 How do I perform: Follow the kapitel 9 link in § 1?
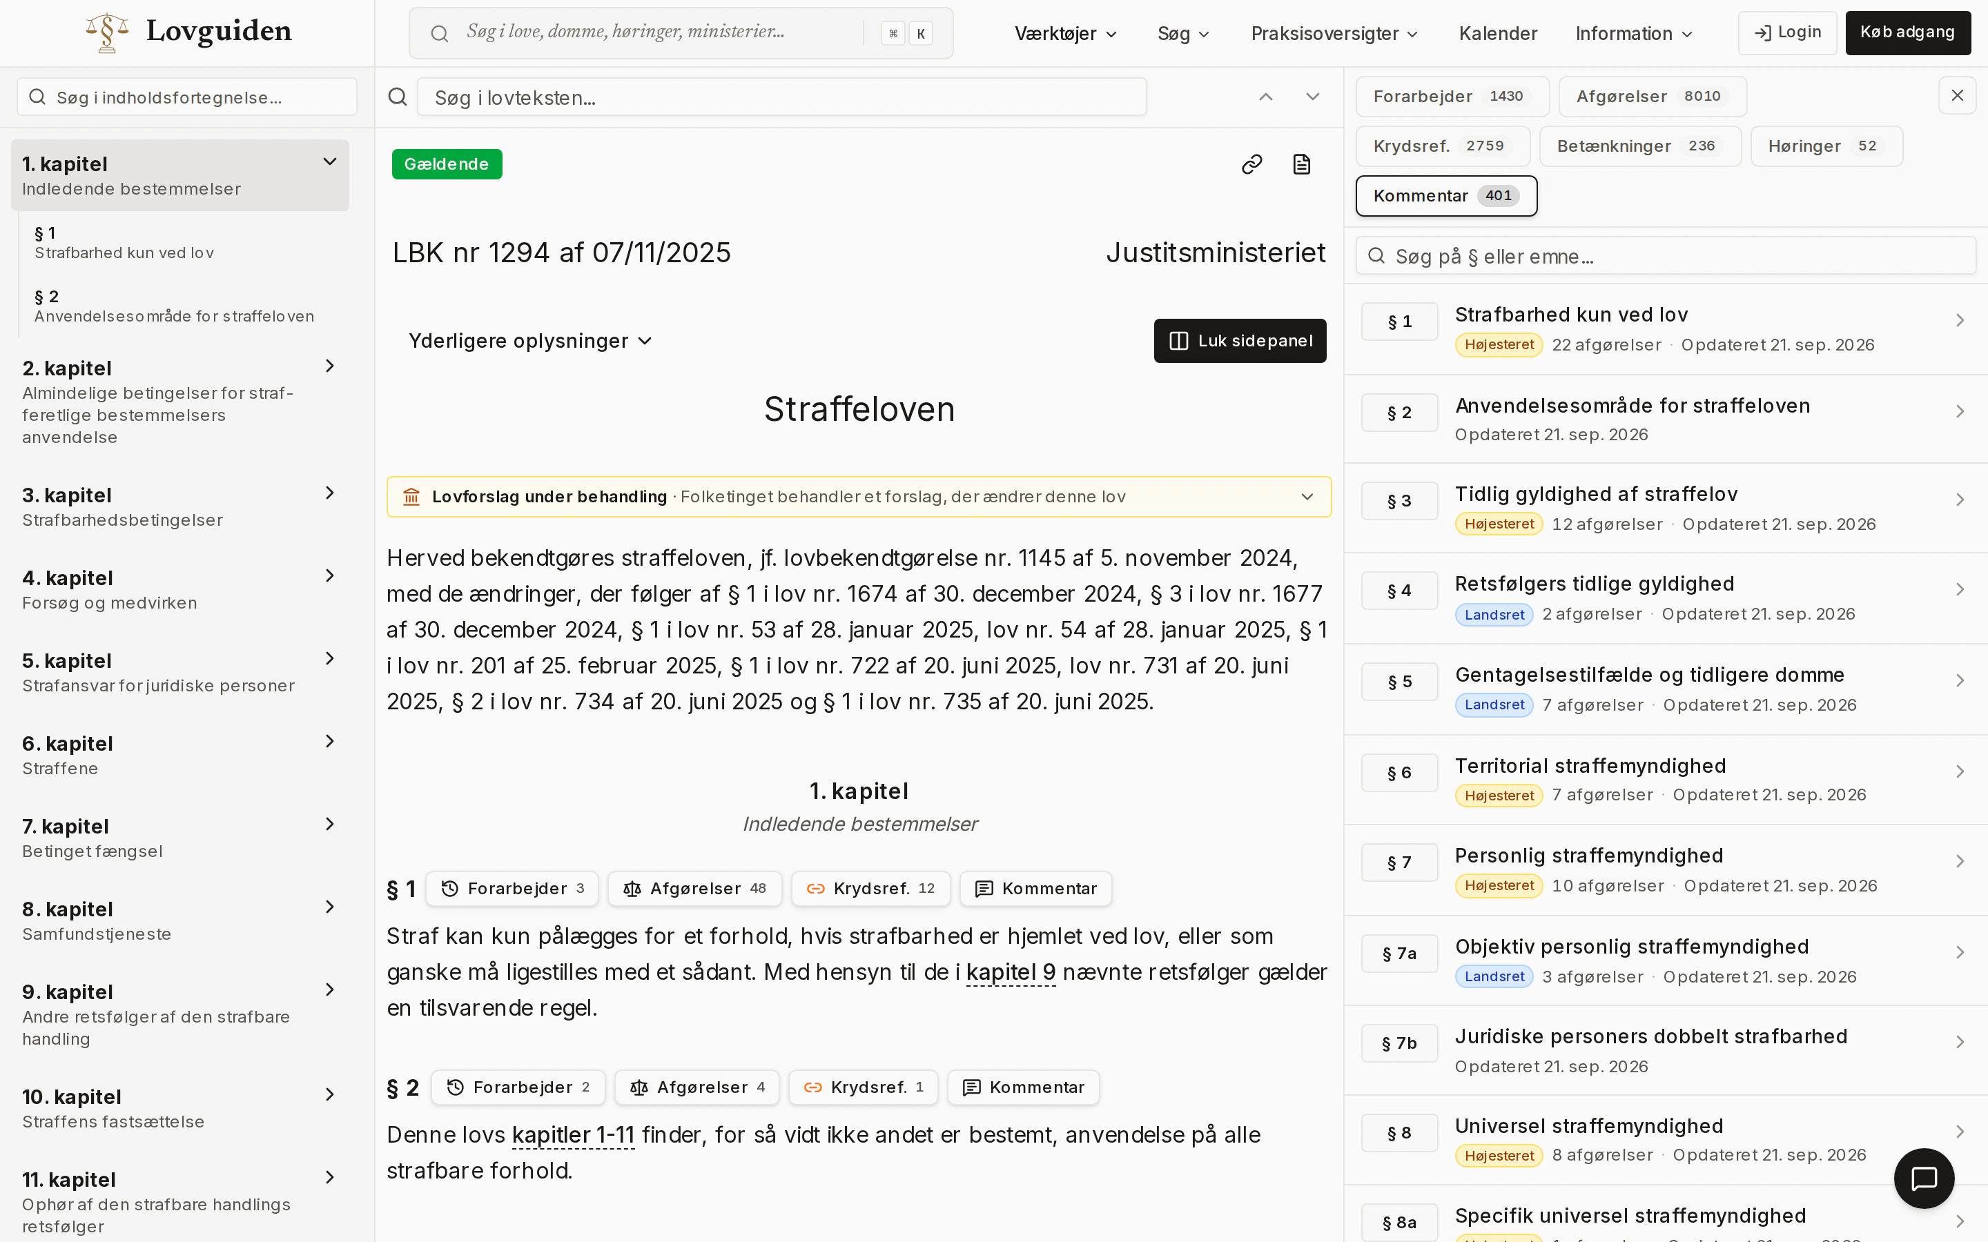click(x=1011, y=973)
